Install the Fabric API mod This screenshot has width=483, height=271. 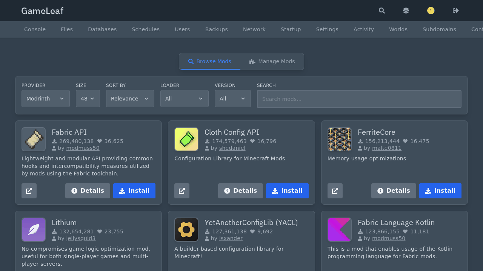pos(134,191)
